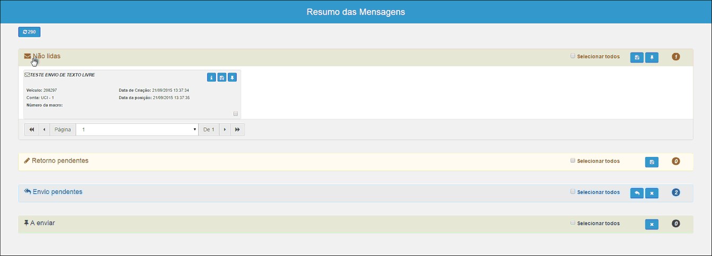Save the TESTE ENVIO DE TEXTO LIVRE message
Image resolution: width=712 pixels, height=256 pixels.
coord(222,77)
